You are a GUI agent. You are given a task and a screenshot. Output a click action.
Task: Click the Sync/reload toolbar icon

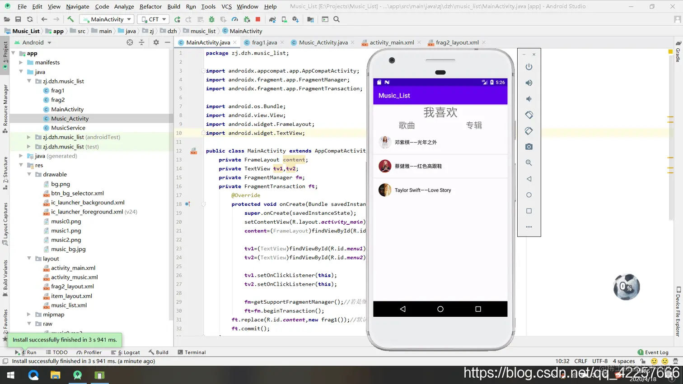pos(30,19)
